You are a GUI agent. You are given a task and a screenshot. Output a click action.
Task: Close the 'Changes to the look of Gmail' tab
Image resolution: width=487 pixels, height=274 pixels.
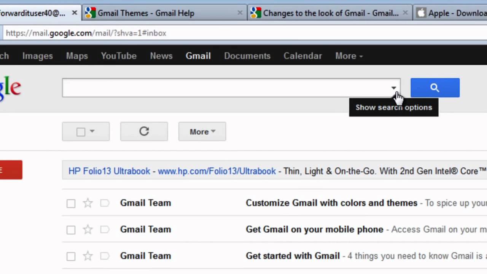(405, 13)
